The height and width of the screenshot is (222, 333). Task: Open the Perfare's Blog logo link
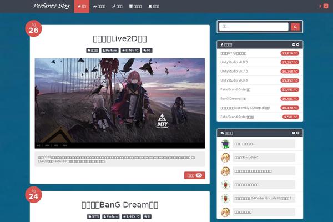pyautogui.click(x=52, y=6)
